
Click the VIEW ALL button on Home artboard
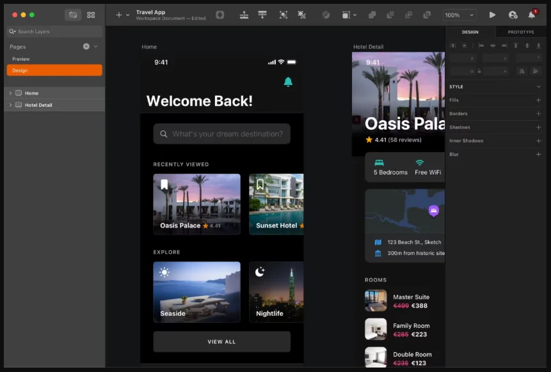pos(221,341)
